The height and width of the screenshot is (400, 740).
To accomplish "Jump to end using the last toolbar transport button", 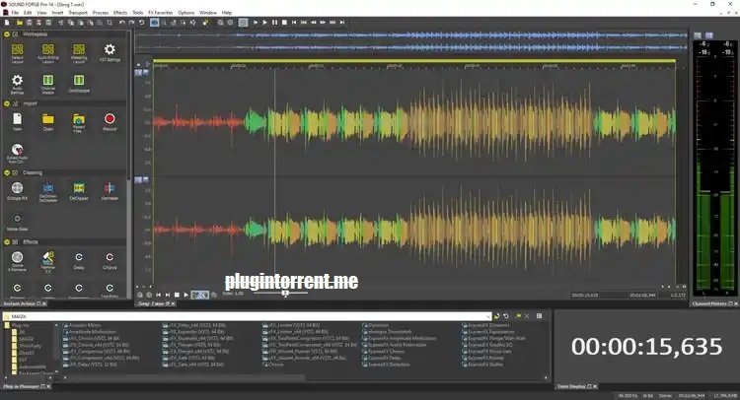I will [342, 22].
